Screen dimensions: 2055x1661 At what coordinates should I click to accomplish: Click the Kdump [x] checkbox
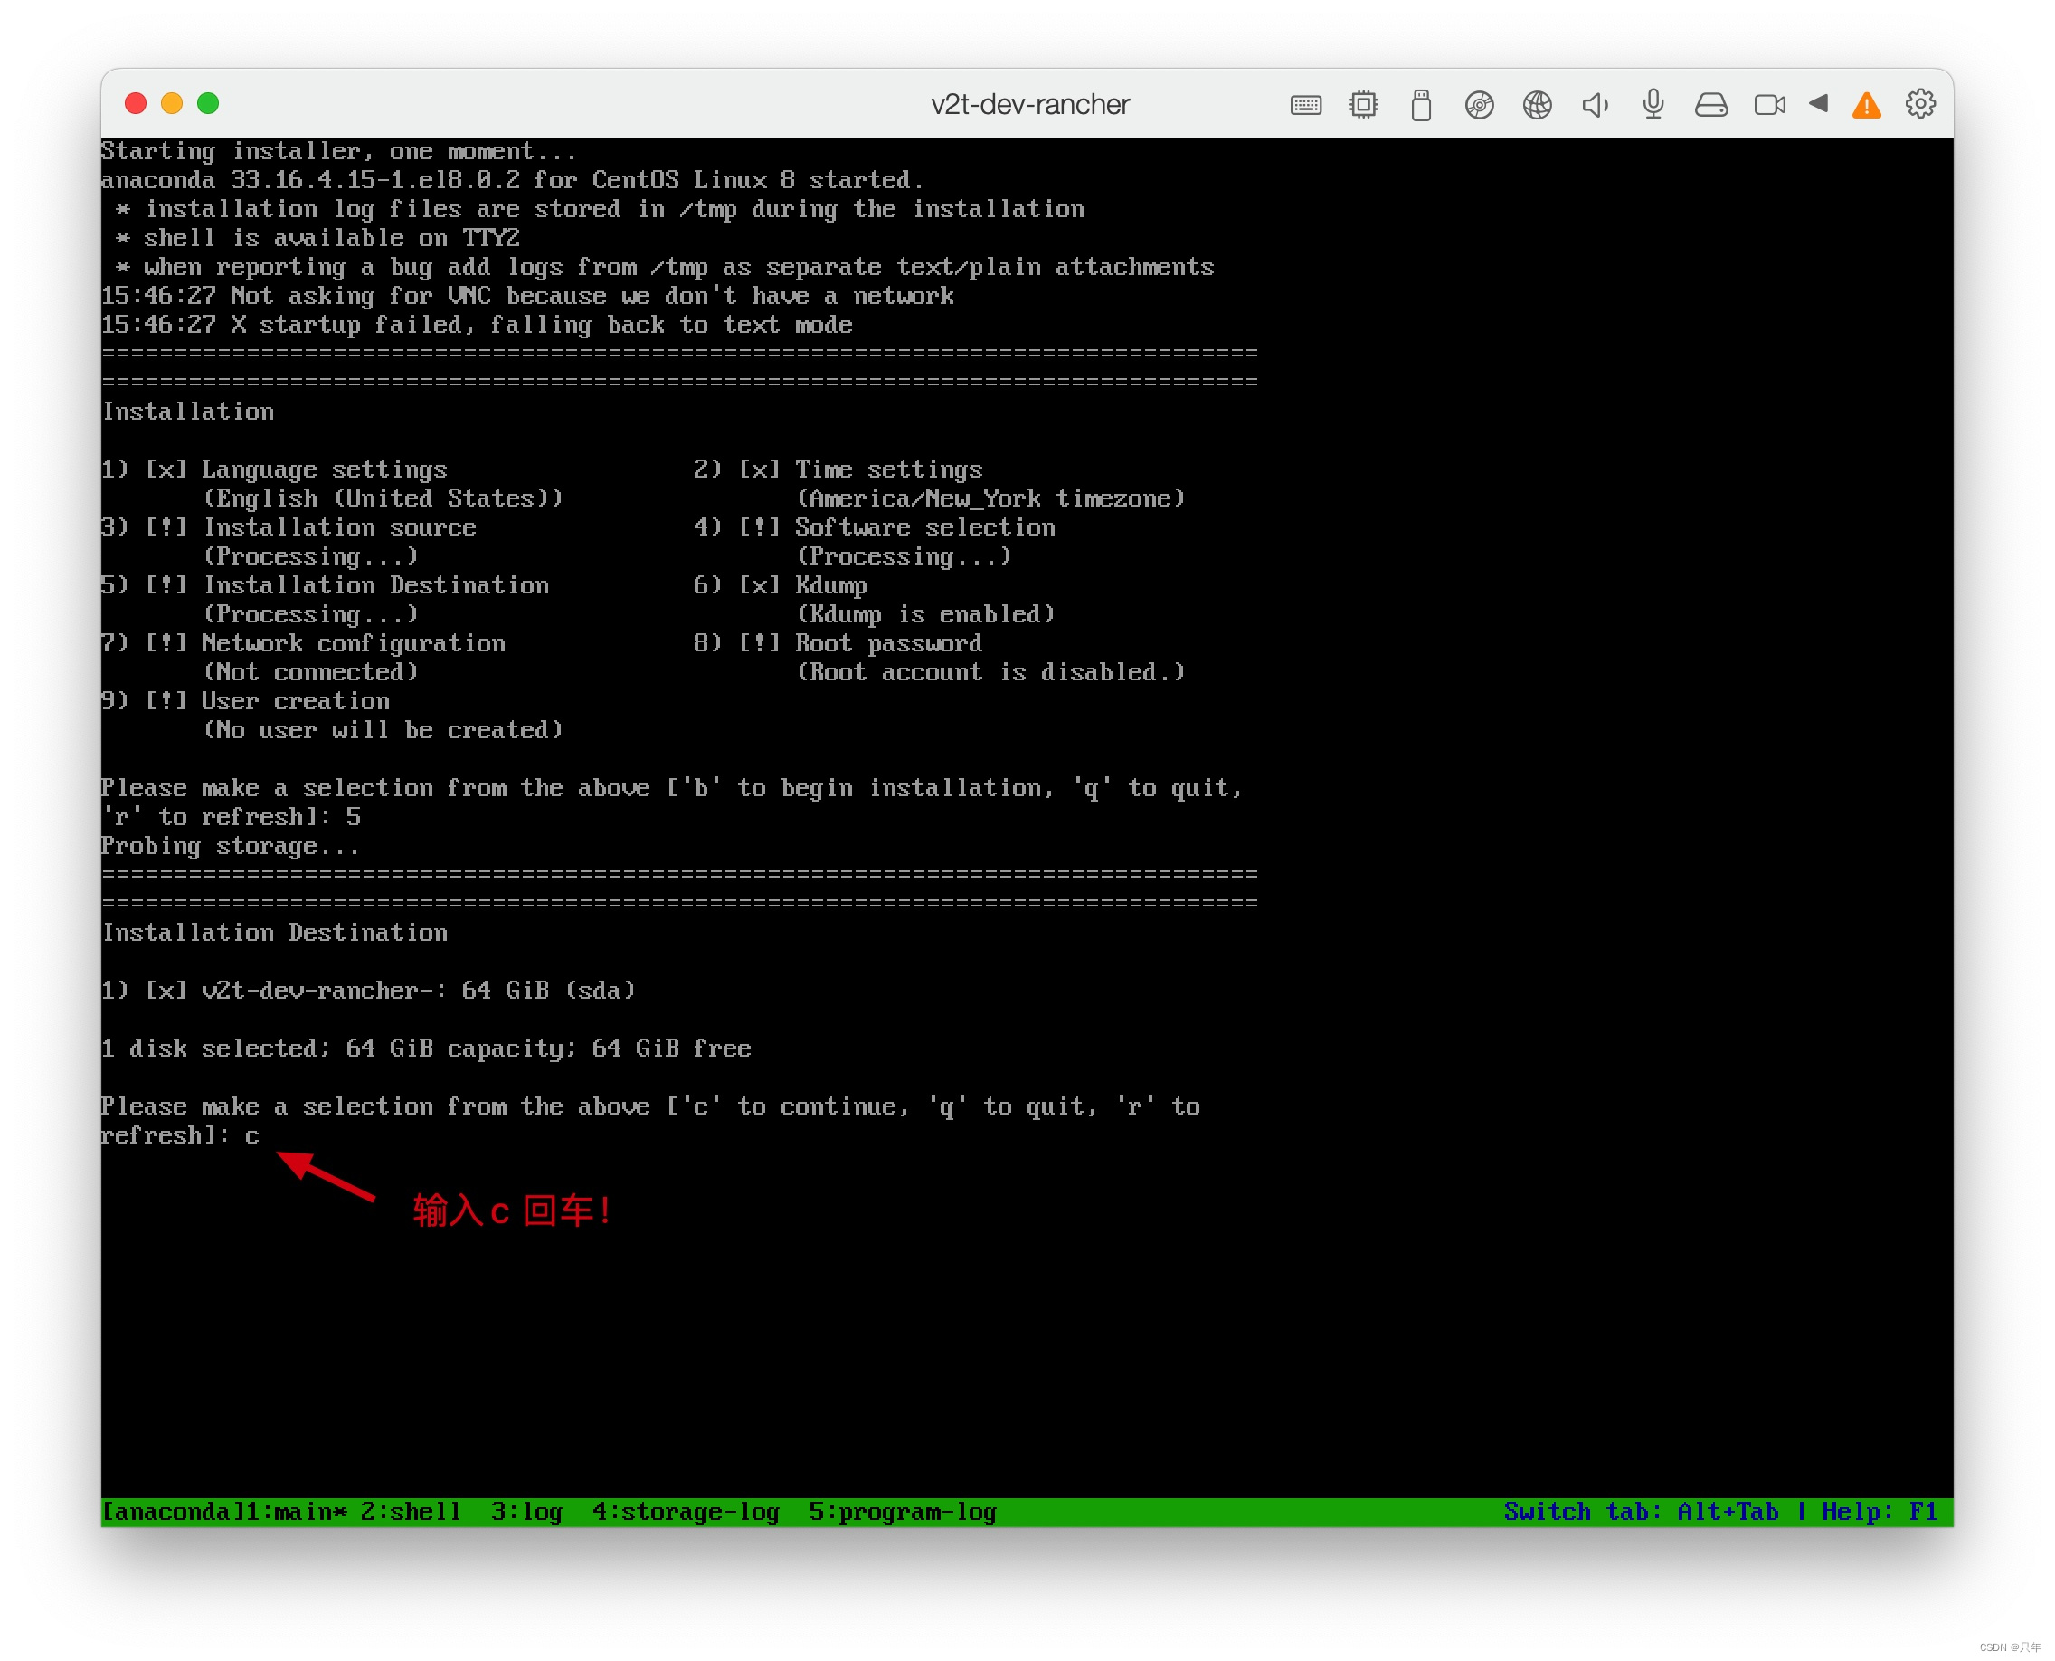[759, 585]
